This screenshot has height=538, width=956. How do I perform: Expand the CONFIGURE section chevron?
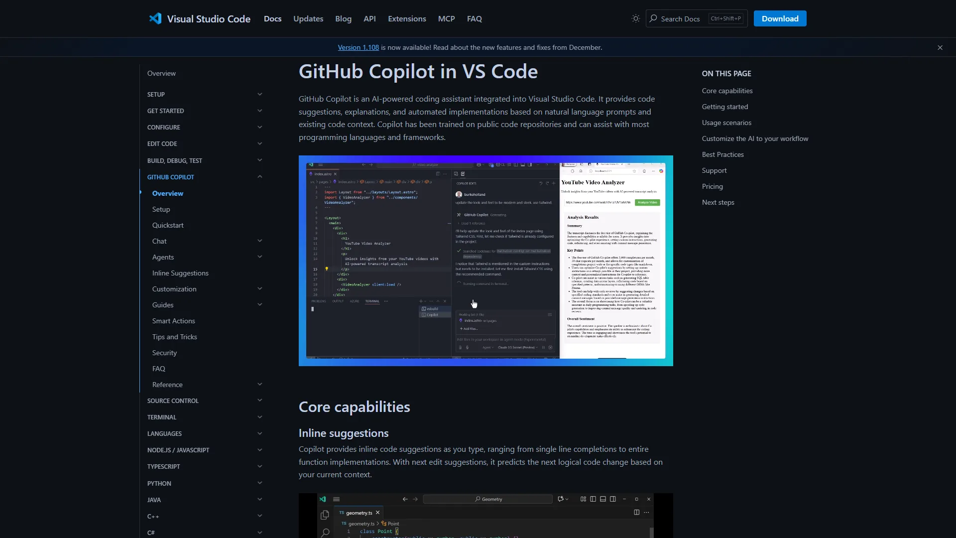(259, 127)
